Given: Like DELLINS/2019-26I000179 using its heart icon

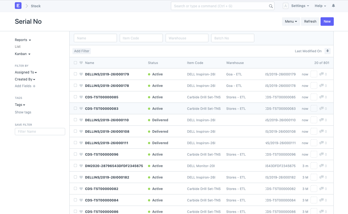Looking at the screenshot, I should tap(81, 74).
